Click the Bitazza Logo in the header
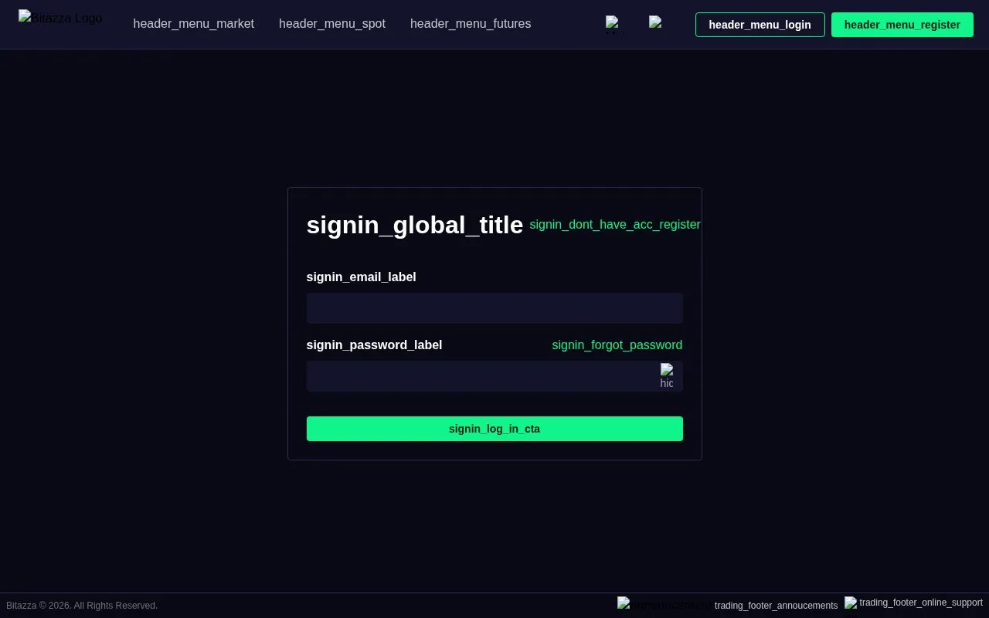The image size is (989, 618). point(60,17)
